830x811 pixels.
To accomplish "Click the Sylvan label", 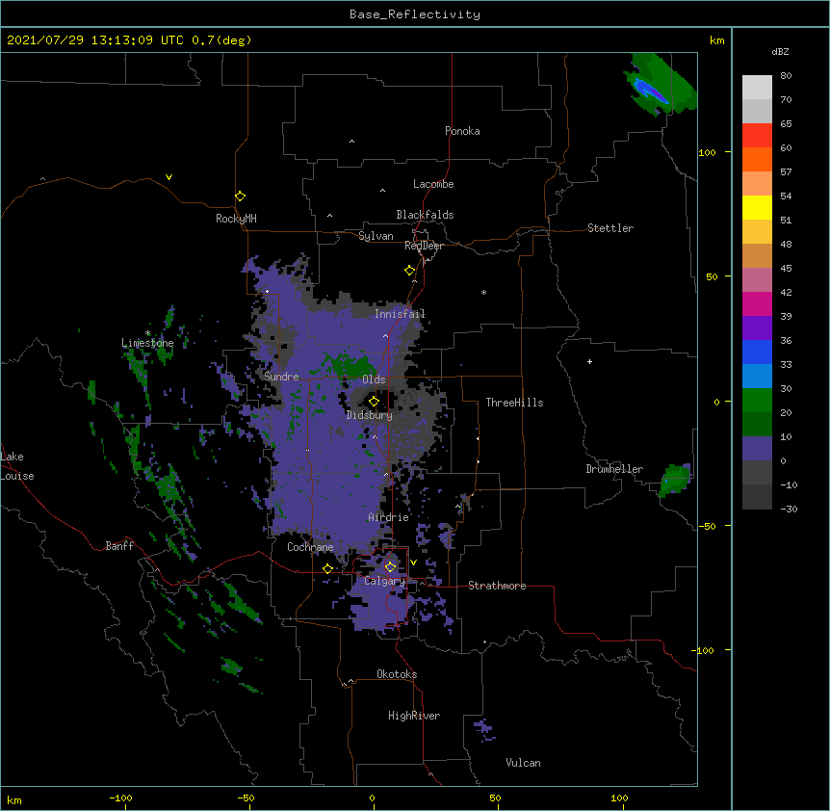I will (376, 236).
